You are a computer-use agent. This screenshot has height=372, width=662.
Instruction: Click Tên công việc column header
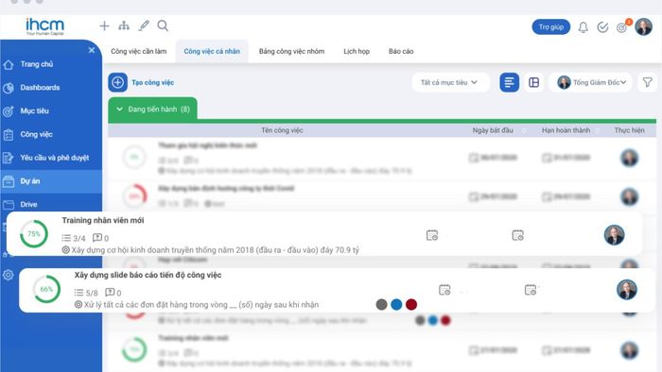tap(282, 130)
